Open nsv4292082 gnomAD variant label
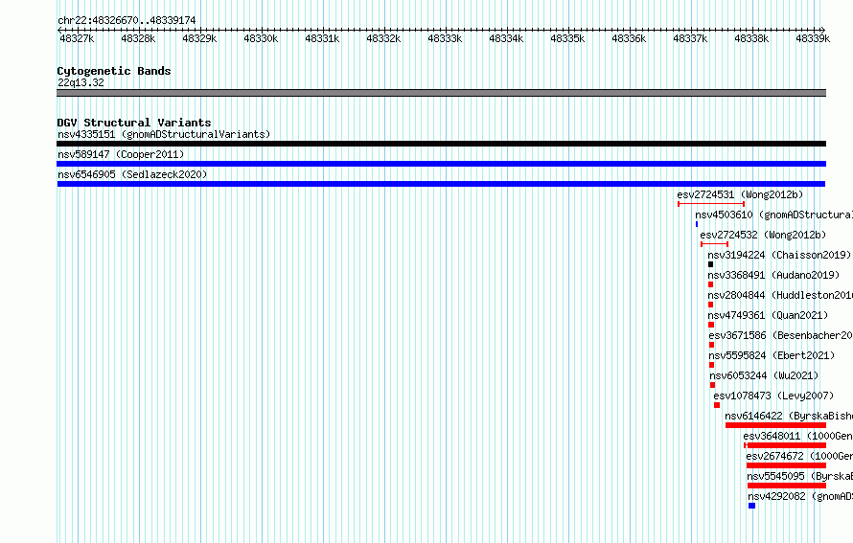 800,496
